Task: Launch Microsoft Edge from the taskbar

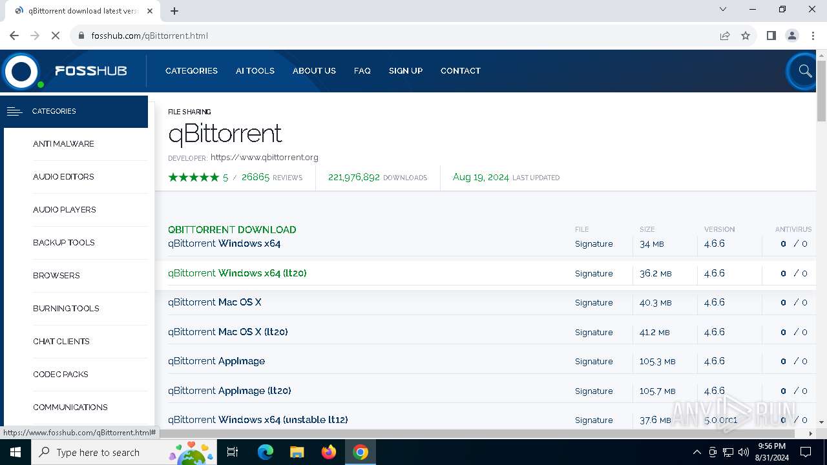Action: (266, 452)
